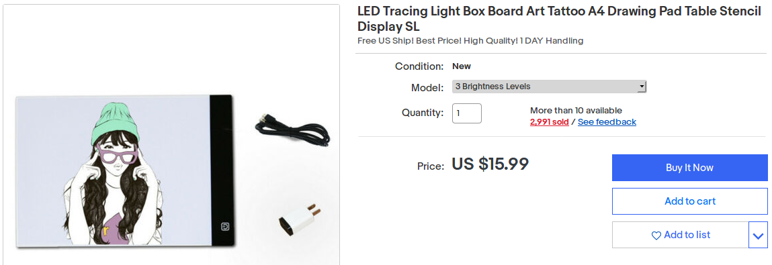The image size is (772, 265).
Task: Click the dropdown arrow on Model selector
Action: pos(641,87)
